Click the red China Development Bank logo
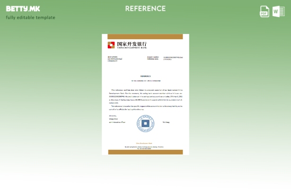 (x=111, y=45)
